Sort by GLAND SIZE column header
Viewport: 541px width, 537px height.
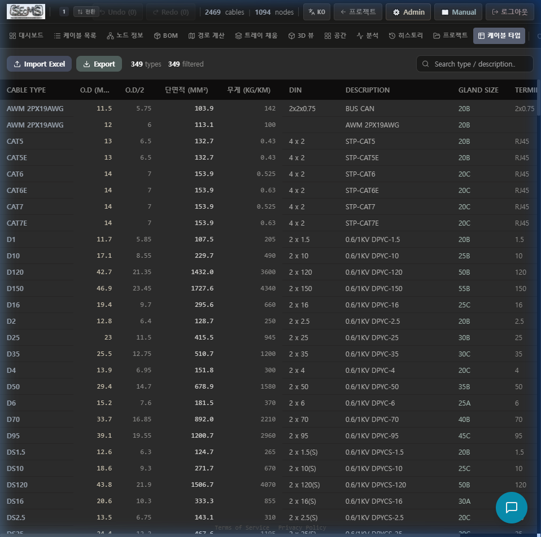click(x=478, y=90)
